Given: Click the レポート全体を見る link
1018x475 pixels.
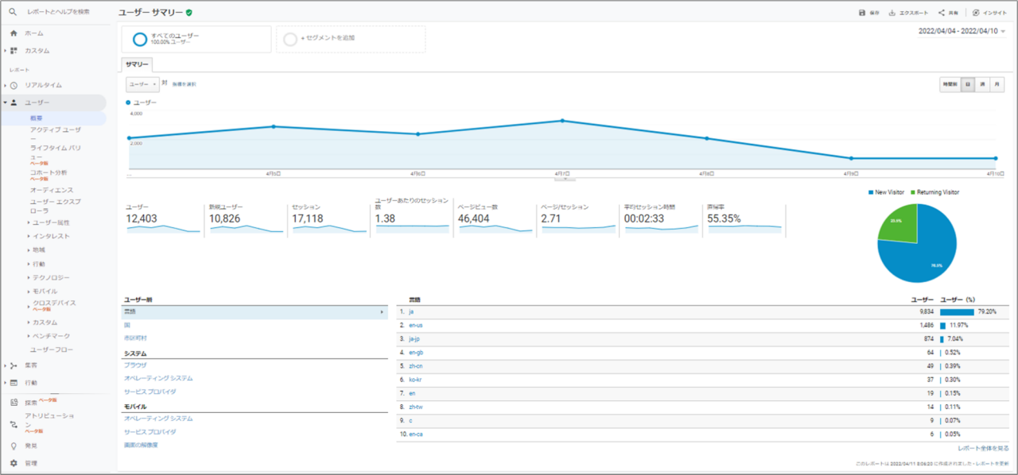Looking at the screenshot, I should 983,448.
